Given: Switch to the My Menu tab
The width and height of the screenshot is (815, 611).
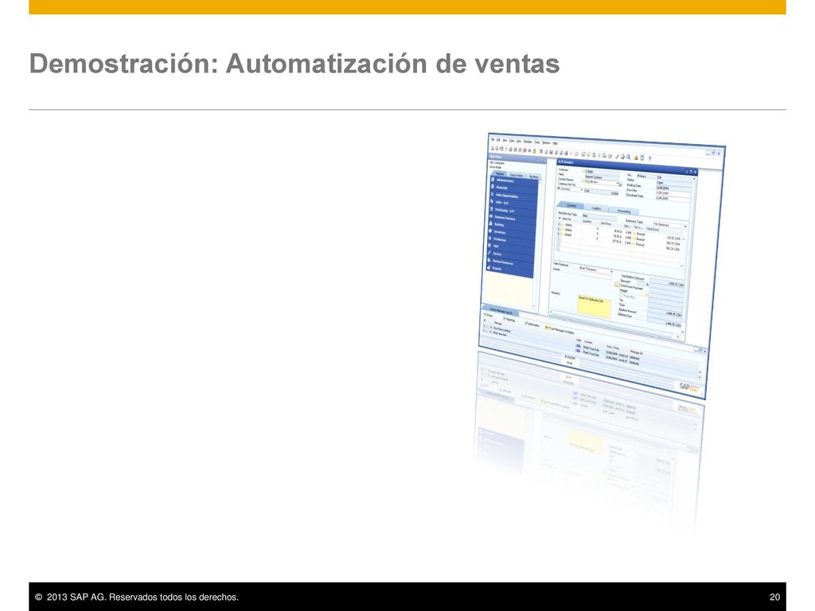Looking at the screenshot, I should pyautogui.click(x=534, y=177).
